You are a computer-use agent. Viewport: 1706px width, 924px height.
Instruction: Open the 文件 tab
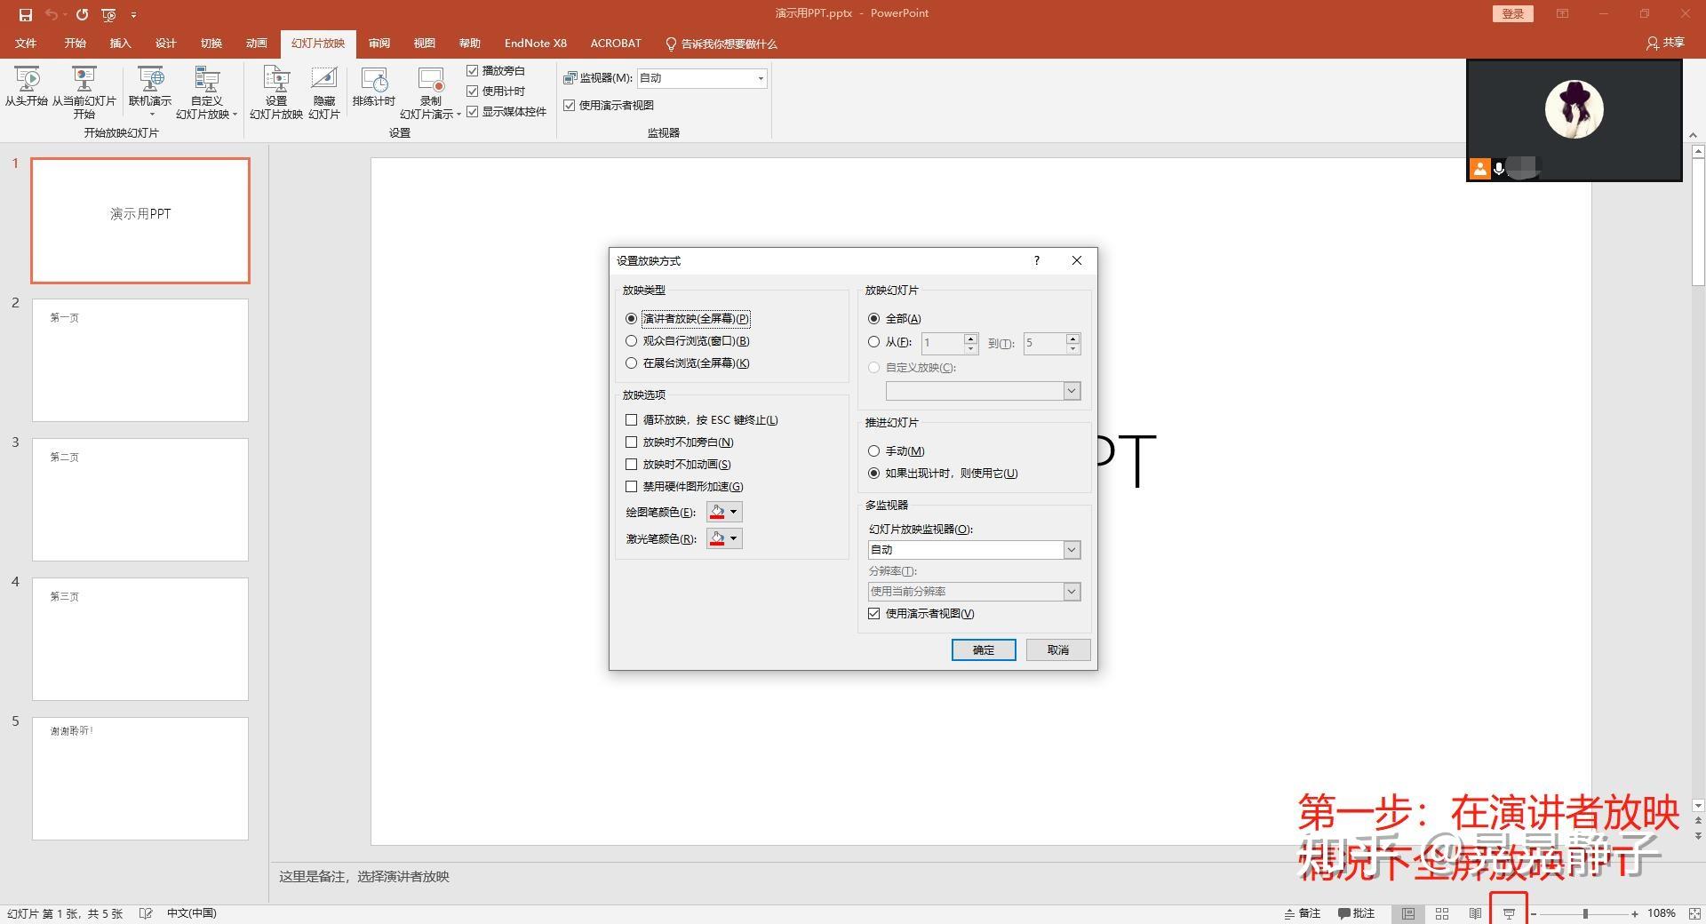[26, 44]
